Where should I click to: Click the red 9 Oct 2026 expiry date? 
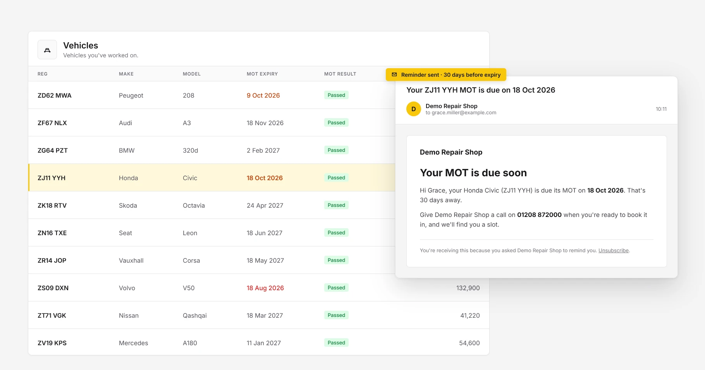263,95
